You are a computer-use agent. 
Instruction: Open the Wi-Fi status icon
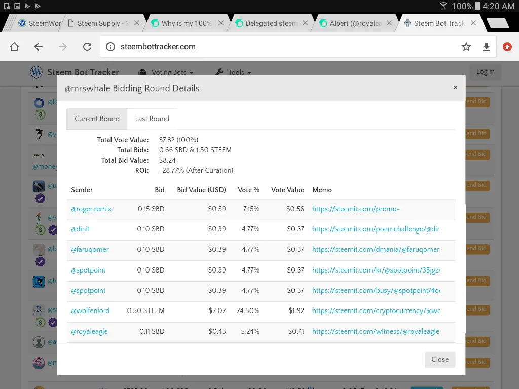click(x=443, y=6)
